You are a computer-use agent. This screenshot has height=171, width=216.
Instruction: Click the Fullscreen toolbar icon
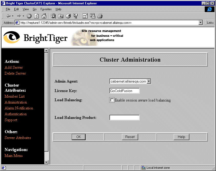coord(85,16)
